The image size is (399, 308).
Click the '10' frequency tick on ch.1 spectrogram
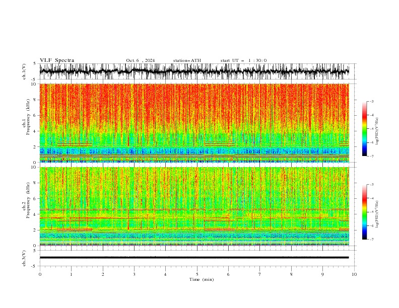pos(34,84)
